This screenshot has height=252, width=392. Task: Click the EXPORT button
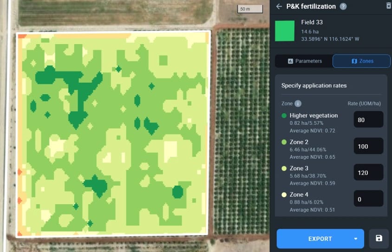coord(320,239)
